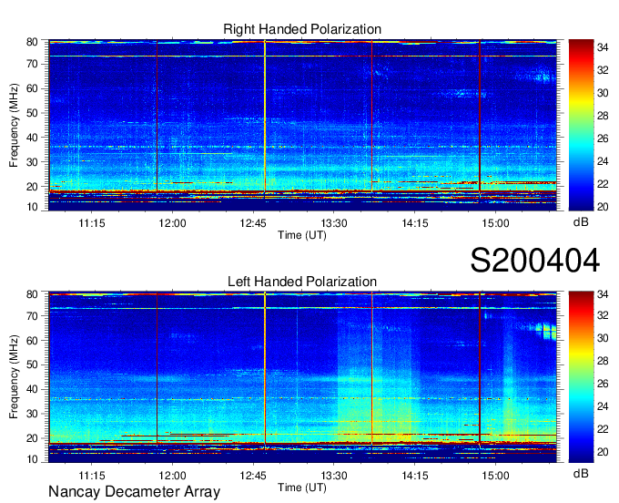Click "12:00" tick on Right Handed time axis

coord(173,223)
